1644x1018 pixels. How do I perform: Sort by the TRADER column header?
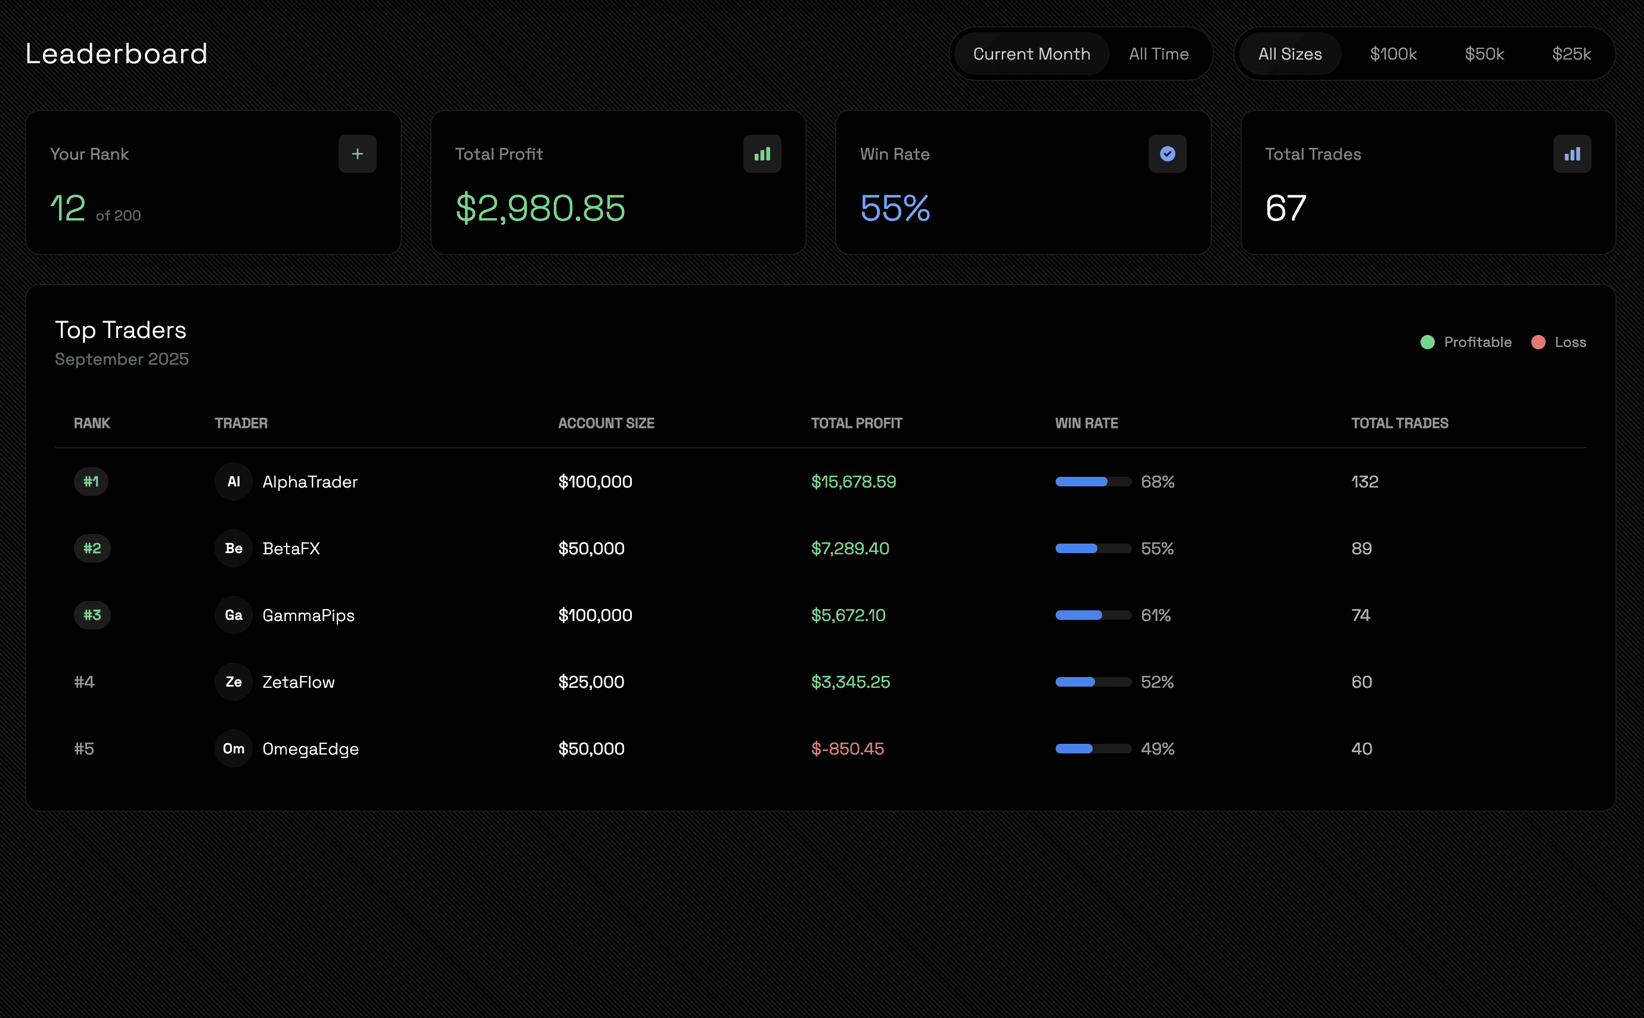click(x=241, y=423)
